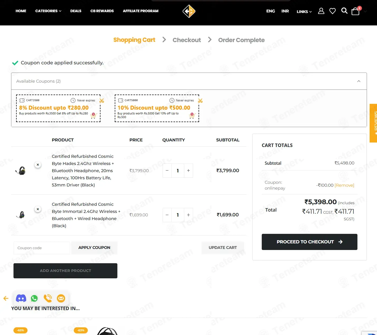
Task: Open the user account icon
Action: [x=321, y=11]
